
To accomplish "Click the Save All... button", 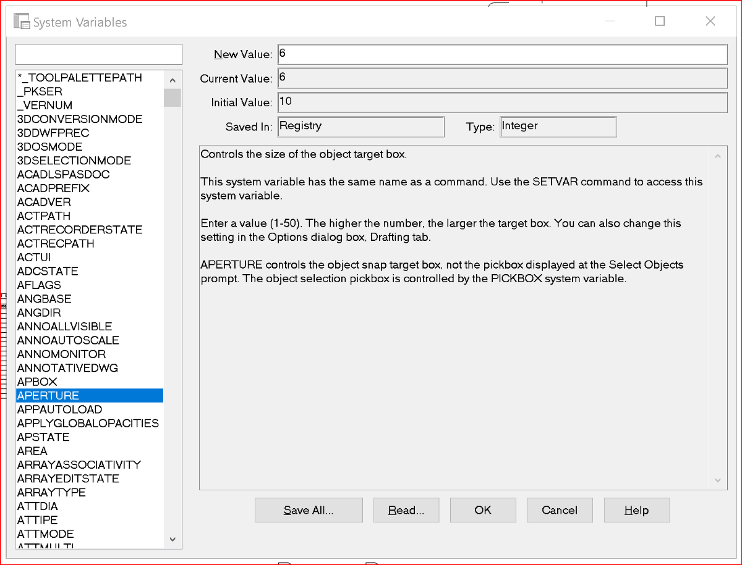I will click(309, 510).
